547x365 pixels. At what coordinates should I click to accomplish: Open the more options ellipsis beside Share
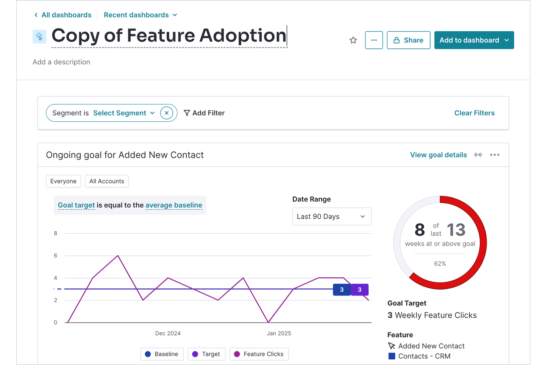(374, 40)
